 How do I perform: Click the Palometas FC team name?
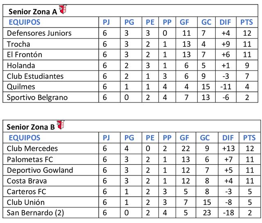point(30,159)
